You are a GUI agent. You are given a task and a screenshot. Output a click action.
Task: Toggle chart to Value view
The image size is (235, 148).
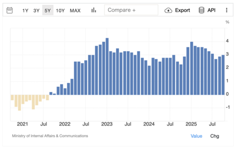[197, 136]
